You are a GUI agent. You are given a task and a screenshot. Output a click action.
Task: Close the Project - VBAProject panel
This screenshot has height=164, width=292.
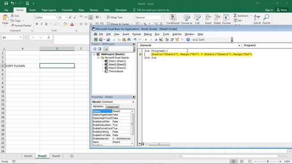pyautogui.click(x=134, y=44)
